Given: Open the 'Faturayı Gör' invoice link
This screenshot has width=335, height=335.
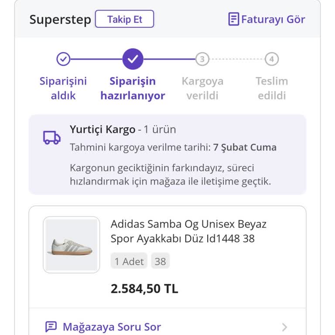Looking at the screenshot, I should tap(273, 20).
